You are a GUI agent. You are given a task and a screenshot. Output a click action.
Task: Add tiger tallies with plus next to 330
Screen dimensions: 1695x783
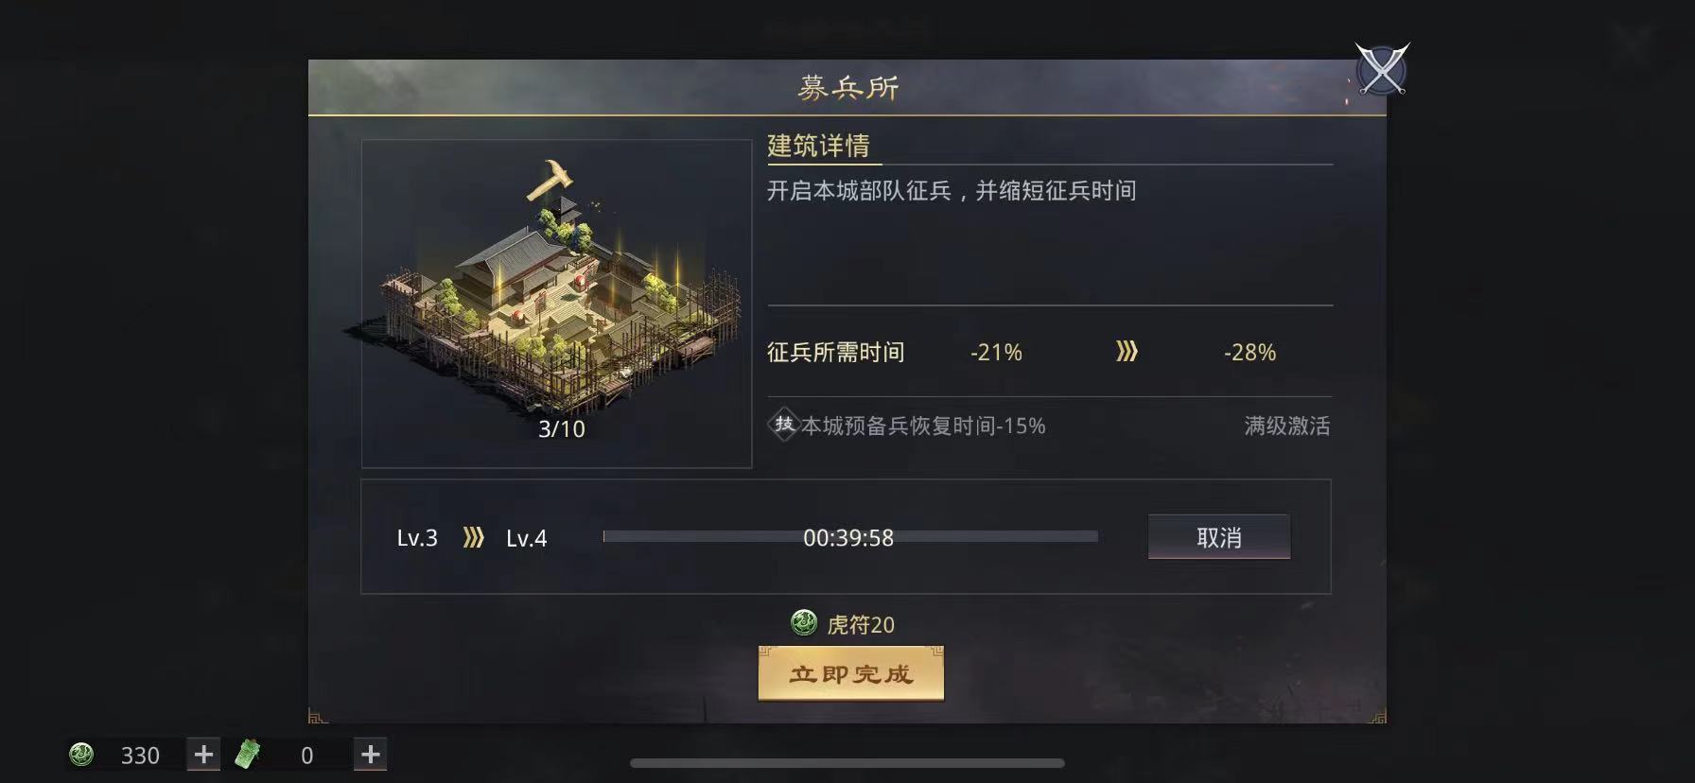203,754
